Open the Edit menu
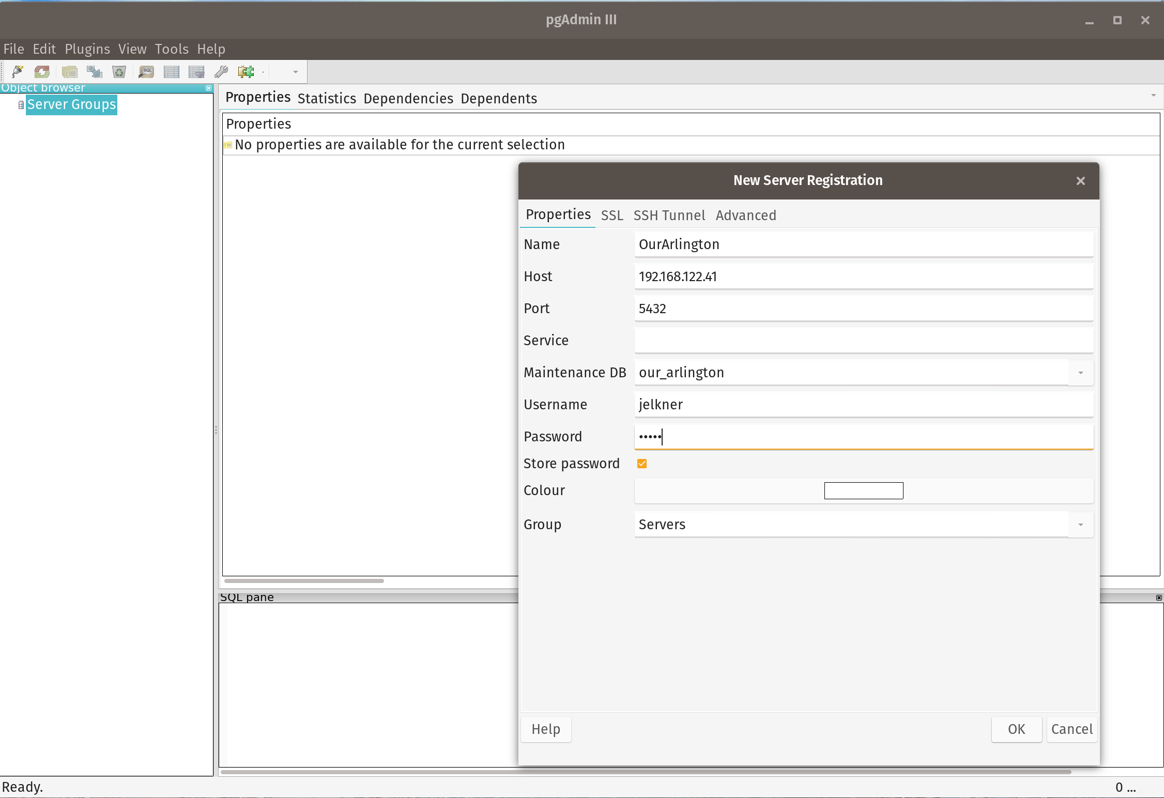This screenshot has width=1164, height=798. click(x=44, y=49)
